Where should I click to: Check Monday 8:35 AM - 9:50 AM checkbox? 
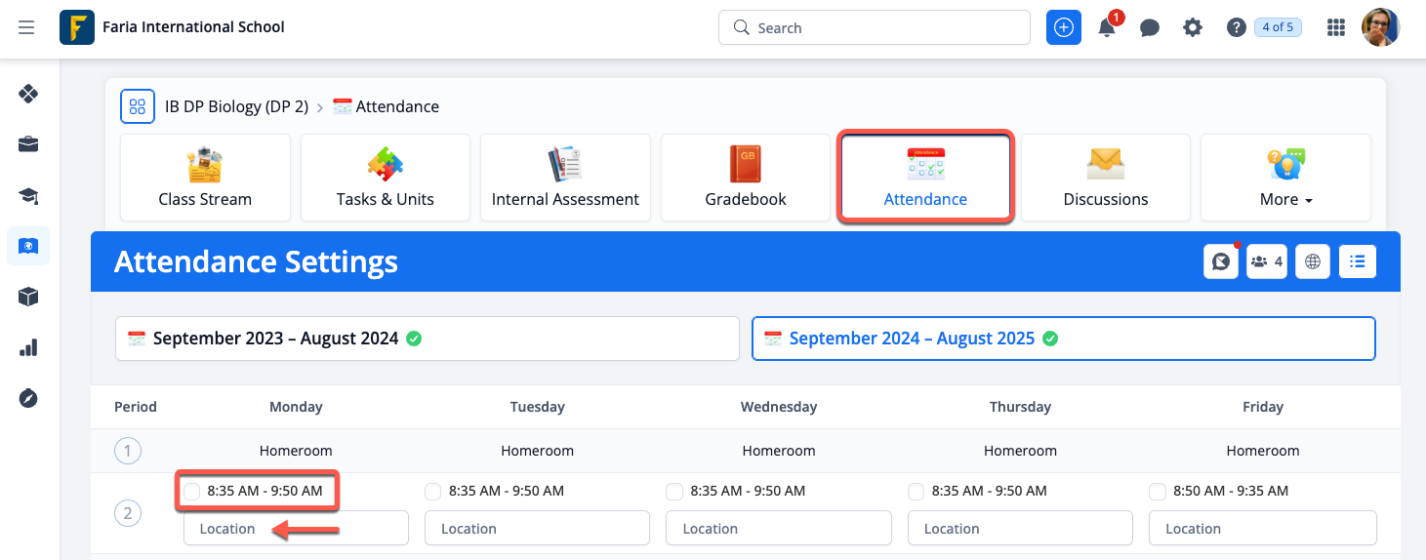tap(192, 491)
